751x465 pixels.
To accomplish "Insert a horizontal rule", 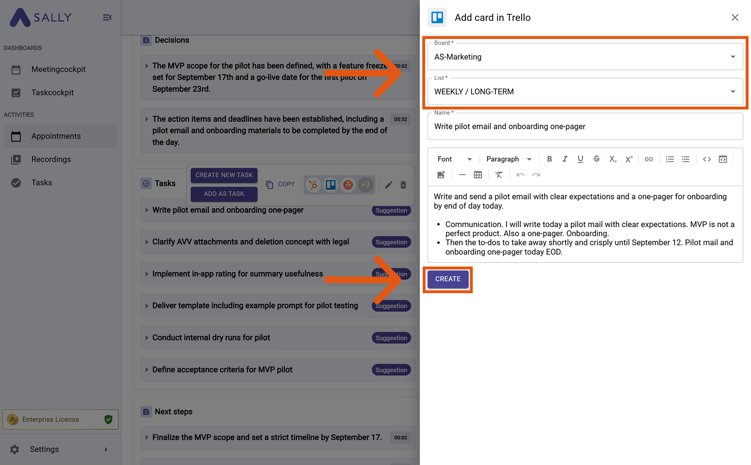I will click(462, 175).
